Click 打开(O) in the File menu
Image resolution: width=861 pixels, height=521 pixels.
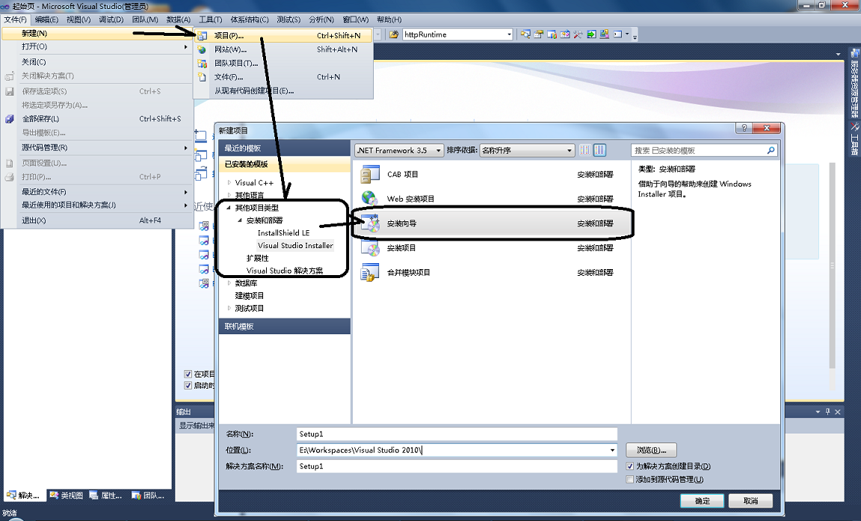(x=97, y=46)
